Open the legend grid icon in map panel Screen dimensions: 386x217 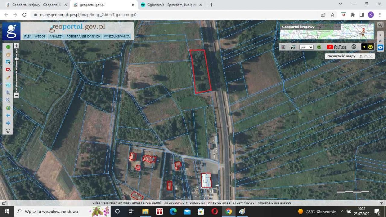(283, 47)
